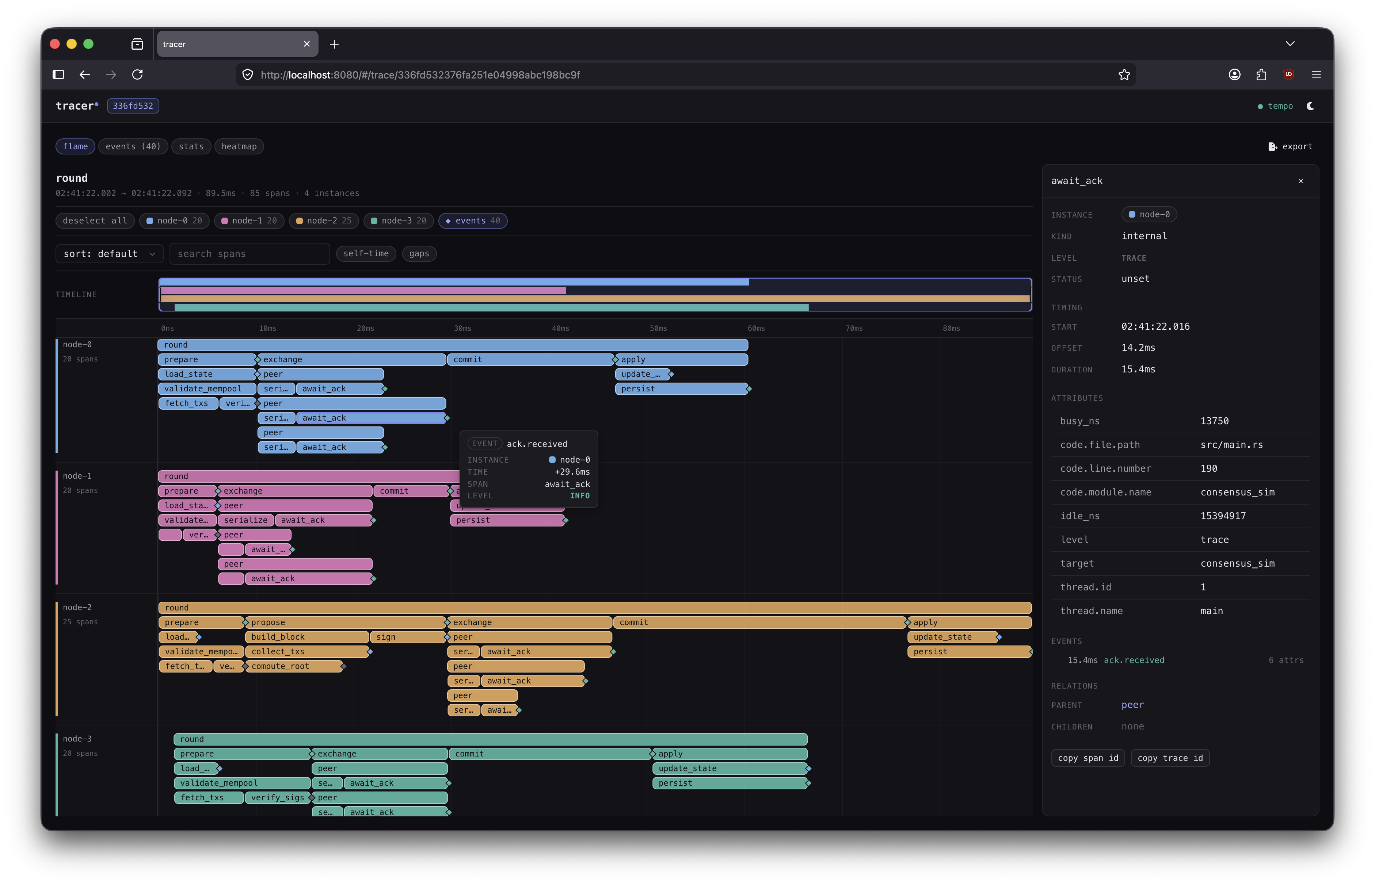1375x885 pixels.
Task: Click the export button
Action: (1290, 146)
